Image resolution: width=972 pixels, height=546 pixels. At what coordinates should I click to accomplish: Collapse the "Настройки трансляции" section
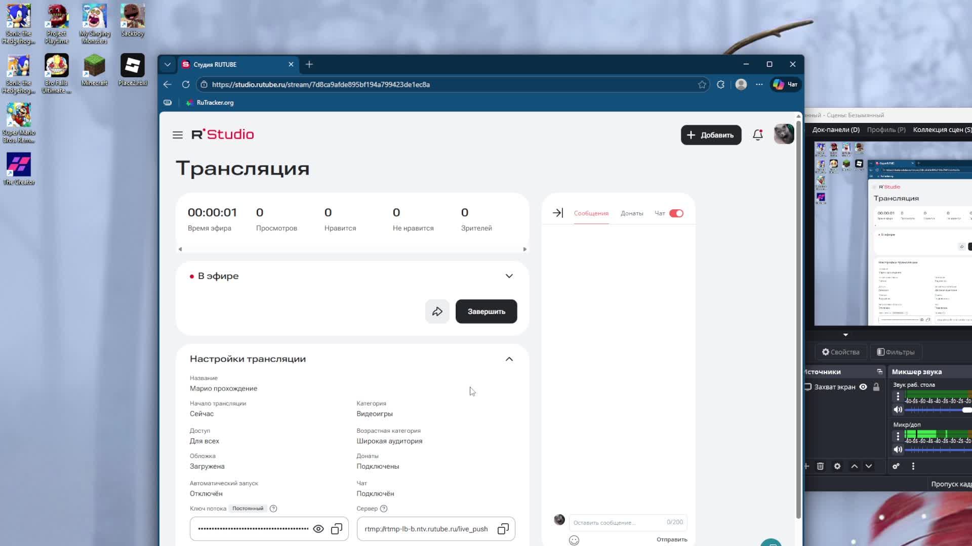coord(509,359)
